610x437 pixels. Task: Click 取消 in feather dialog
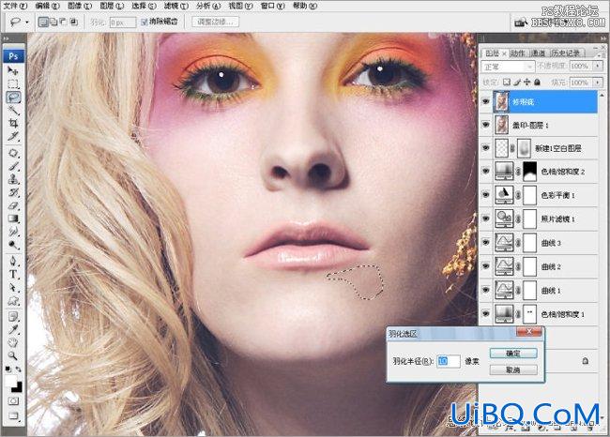pos(513,369)
